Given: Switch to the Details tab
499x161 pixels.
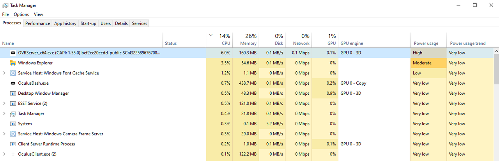Looking at the screenshot, I should 121,23.
